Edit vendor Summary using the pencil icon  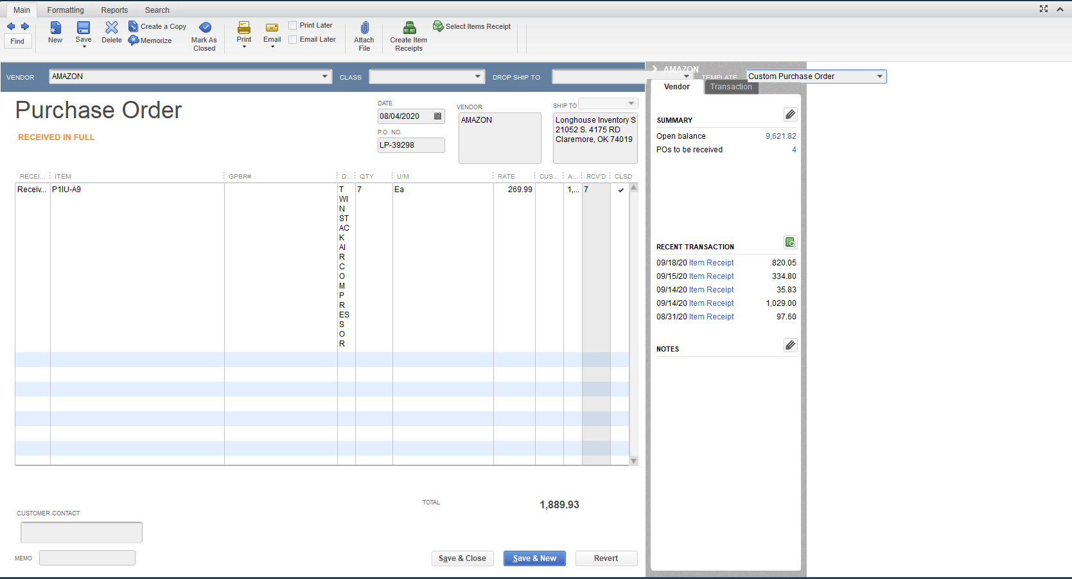coord(790,114)
